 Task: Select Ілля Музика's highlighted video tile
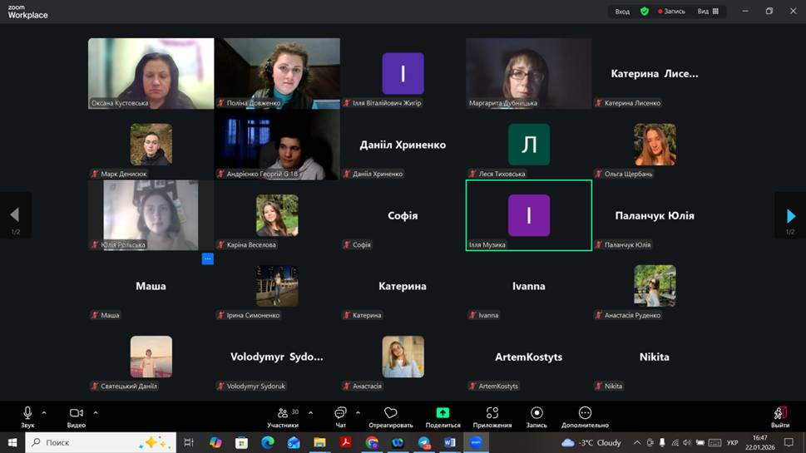pyautogui.click(x=529, y=215)
